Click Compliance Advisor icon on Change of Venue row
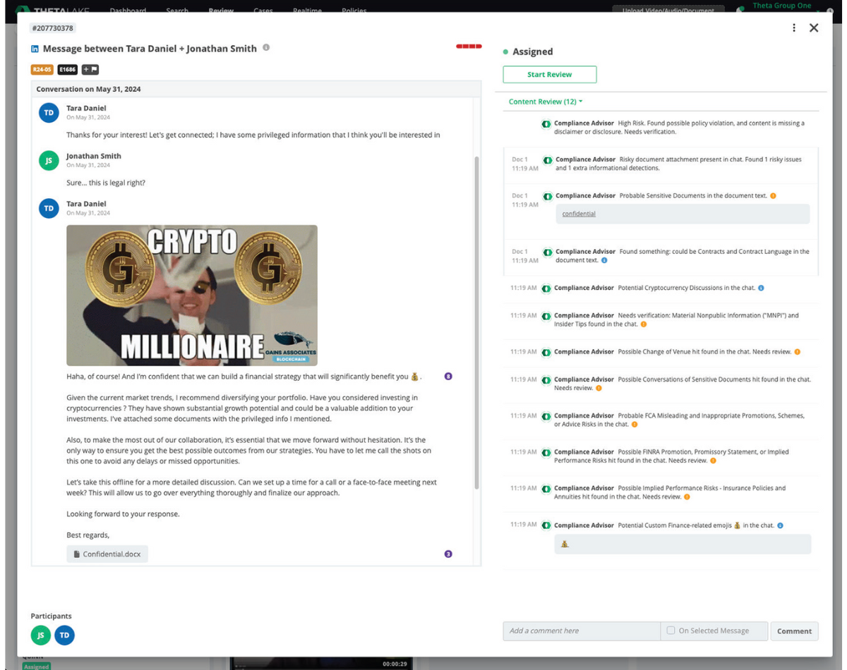847x670 pixels. [546, 352]
